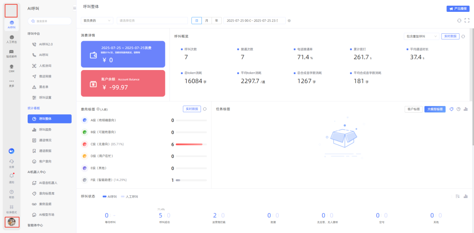
Task: Open the 通知 bell notifications
Action: (x=12, y=176)
